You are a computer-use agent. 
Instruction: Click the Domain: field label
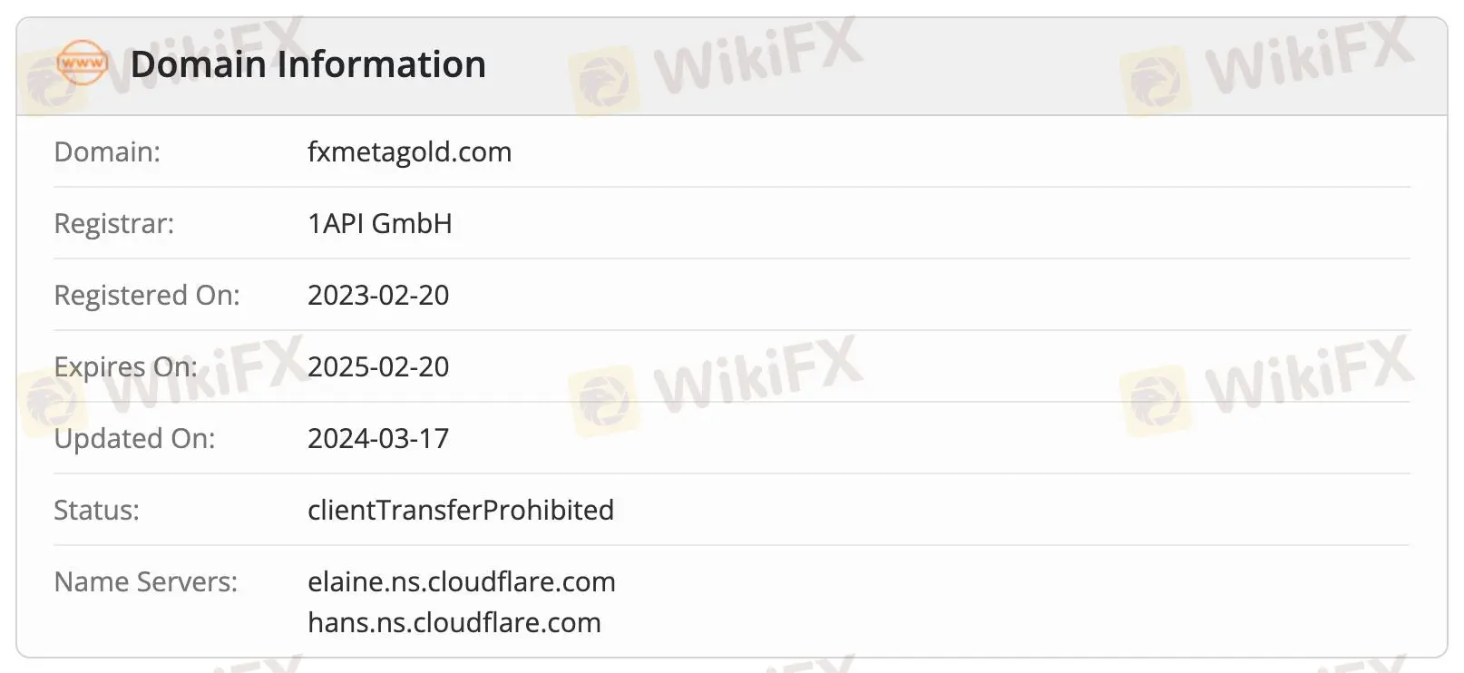coord(107,151)
